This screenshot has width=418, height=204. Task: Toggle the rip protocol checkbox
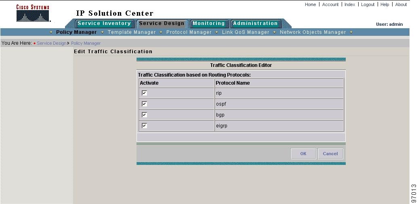(144, 93)
